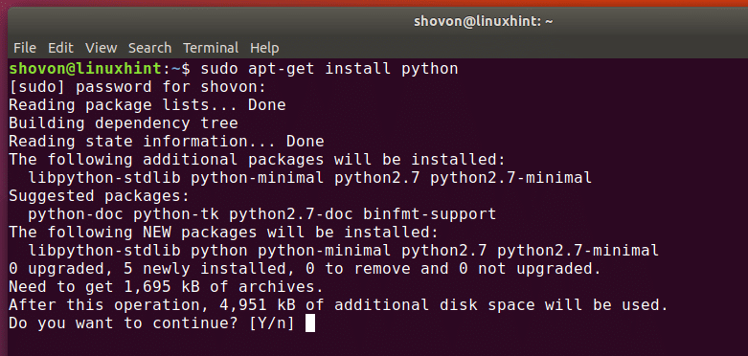Click the Building dependency tree line
Screen dimensions: 748x356
pos(124,123)
